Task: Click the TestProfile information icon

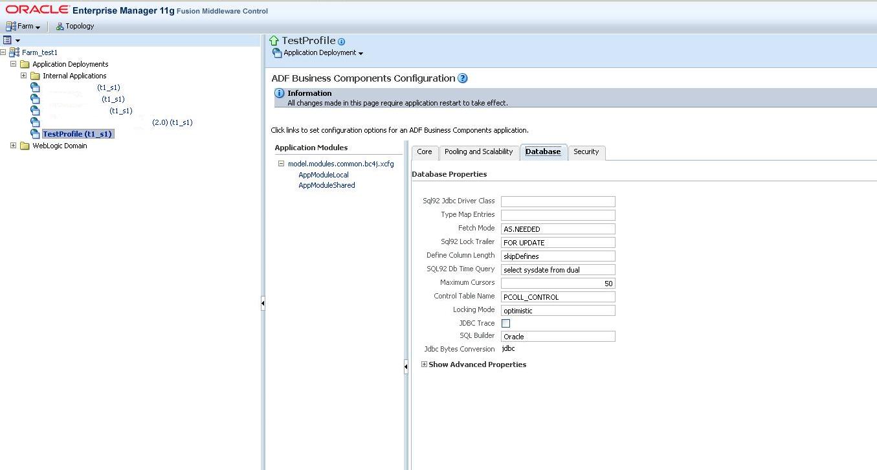Action: [x=342, y=41]
